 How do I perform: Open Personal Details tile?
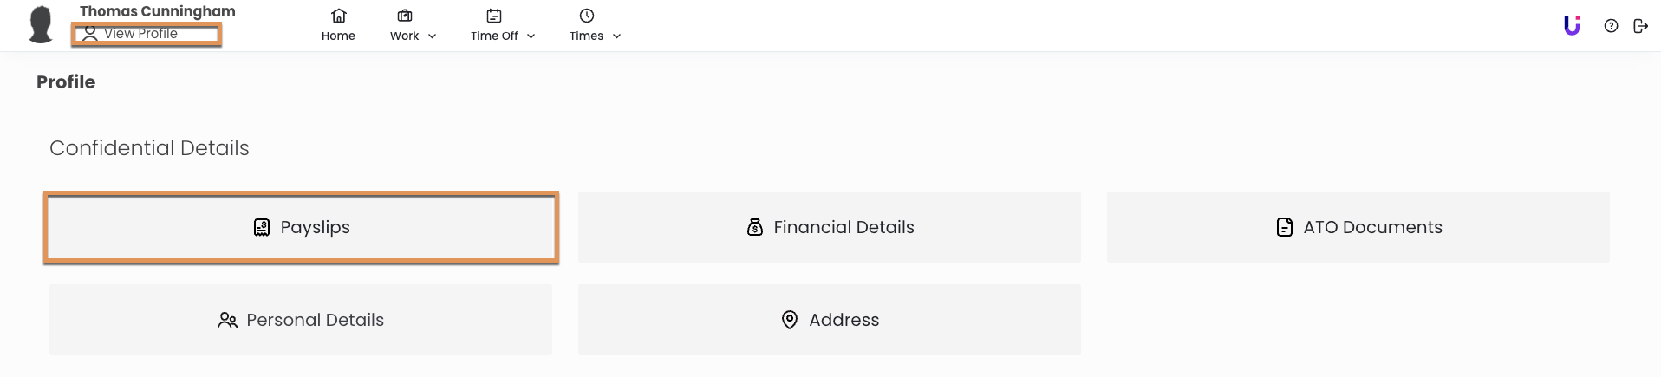tap(301, 320)
